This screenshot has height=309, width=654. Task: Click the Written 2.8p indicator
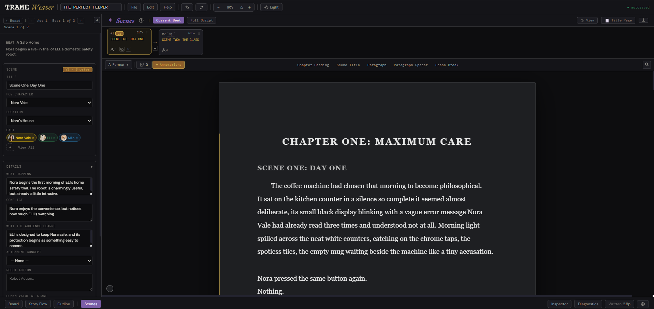(x=620, y=304)
